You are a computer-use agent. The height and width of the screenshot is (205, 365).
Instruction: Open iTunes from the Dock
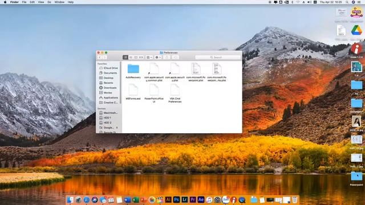coord(209,200)
